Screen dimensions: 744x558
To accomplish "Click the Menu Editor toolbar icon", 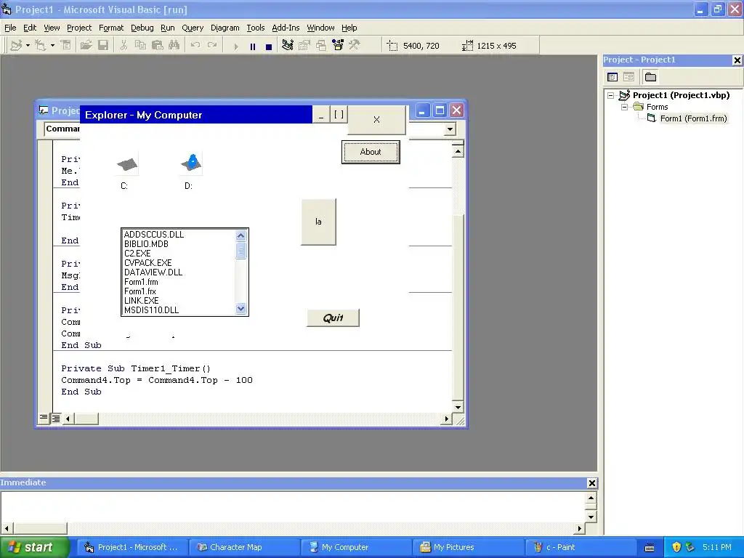I will pyautogui.click(x=65, y=46).
